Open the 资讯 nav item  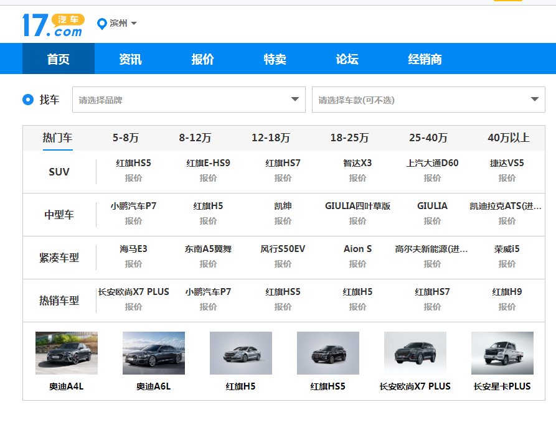click(x=131, y=59)
